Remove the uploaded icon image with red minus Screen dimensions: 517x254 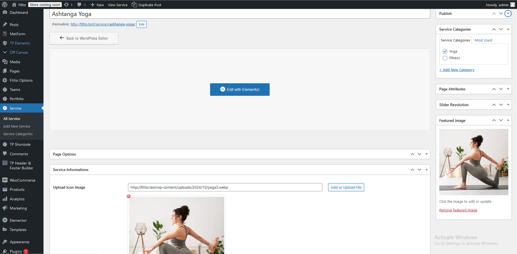(129, 196)
